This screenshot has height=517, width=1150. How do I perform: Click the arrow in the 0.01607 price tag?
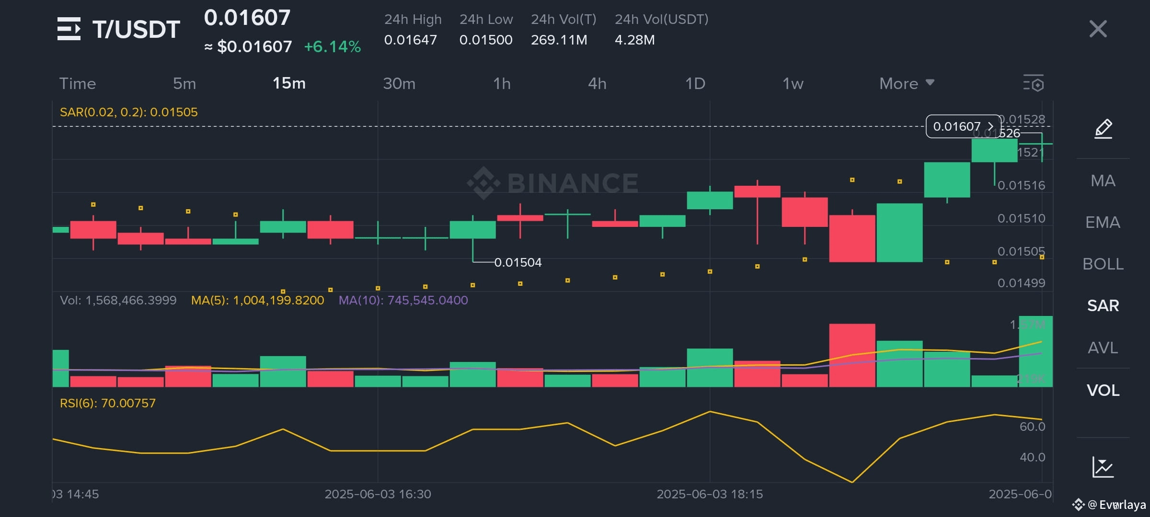(x=990, y=126)
